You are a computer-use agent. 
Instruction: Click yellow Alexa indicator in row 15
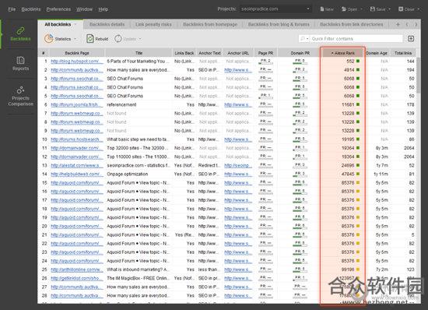pos(358,182)
